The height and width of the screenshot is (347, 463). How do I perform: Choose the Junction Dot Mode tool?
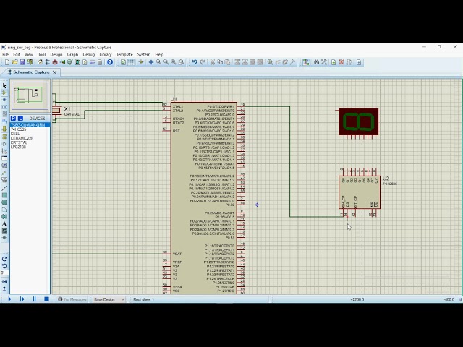pos(4,100)
